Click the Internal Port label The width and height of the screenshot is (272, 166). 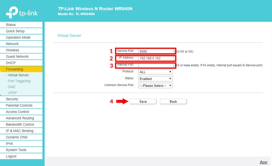[125, 65]
